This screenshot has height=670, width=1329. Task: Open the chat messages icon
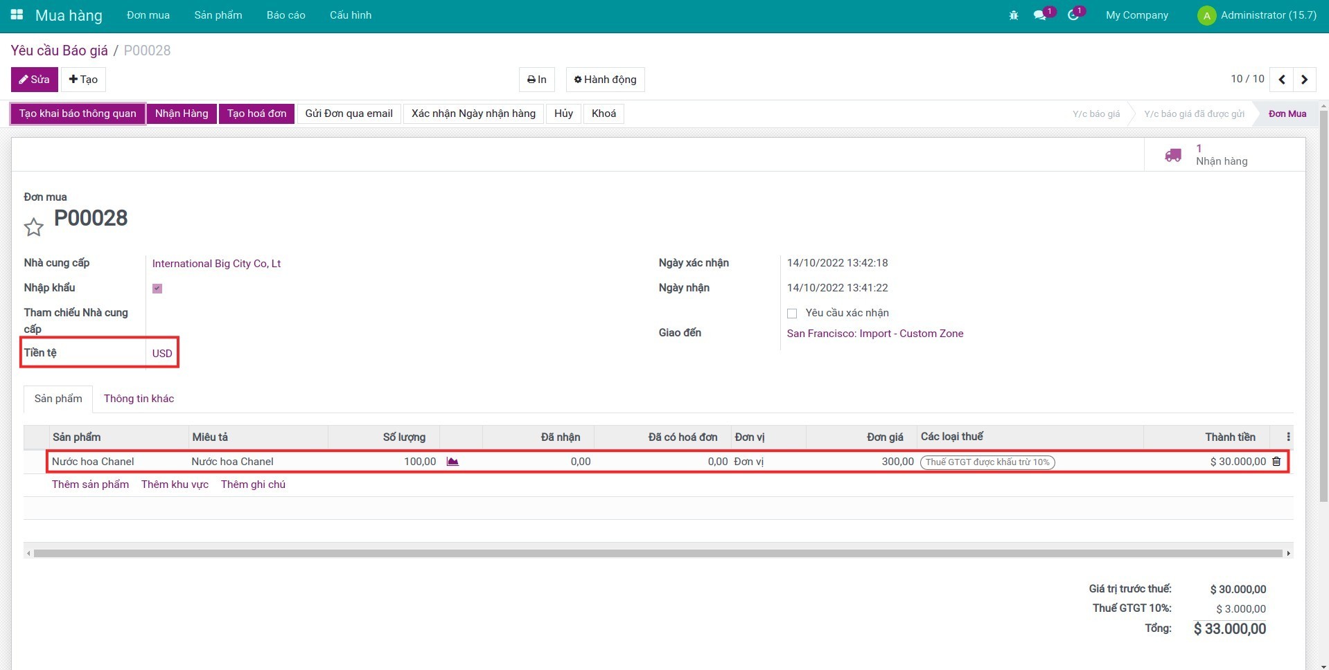[x=1040, y=15]
